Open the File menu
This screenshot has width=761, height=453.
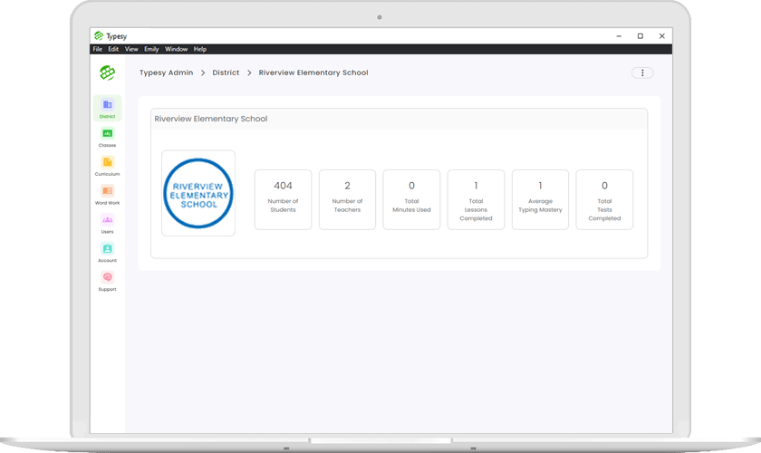point(98,49)
